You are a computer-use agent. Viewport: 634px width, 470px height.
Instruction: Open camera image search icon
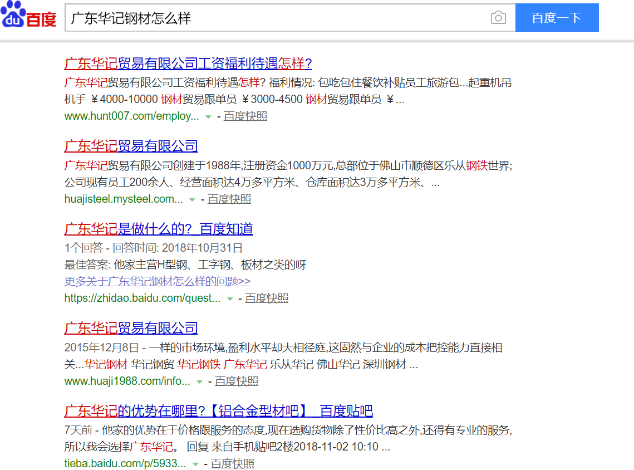(x=498, y=18)
